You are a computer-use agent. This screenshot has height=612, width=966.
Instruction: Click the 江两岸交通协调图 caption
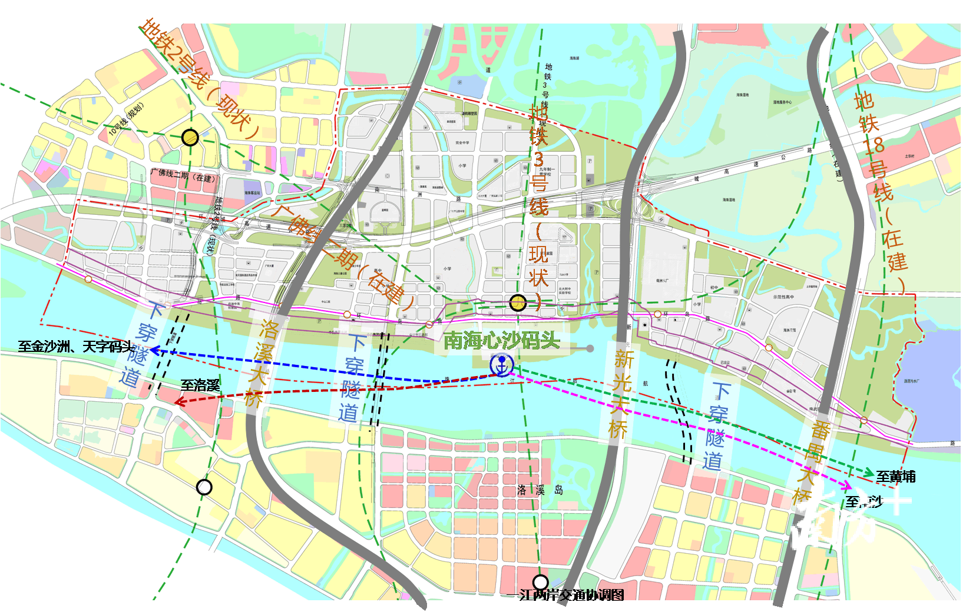[x=571, y=595]
